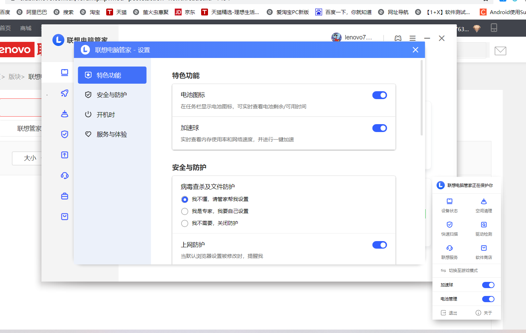The height and width of the screenshot is (333, 526).
Task: Open 【1+X】软件测试 bookmark
Action: pyautogui.click(x=443, y=12)
